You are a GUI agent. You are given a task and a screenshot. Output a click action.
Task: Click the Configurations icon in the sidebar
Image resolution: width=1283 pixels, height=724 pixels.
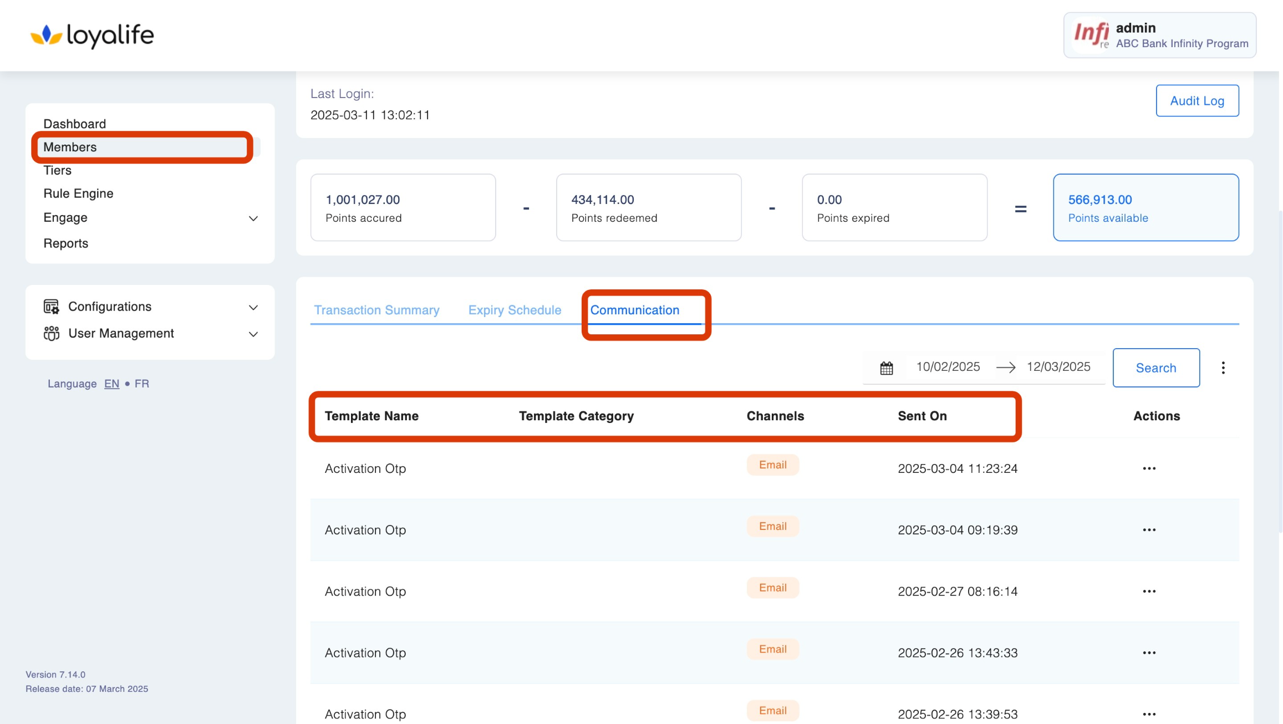coord(51,307)
